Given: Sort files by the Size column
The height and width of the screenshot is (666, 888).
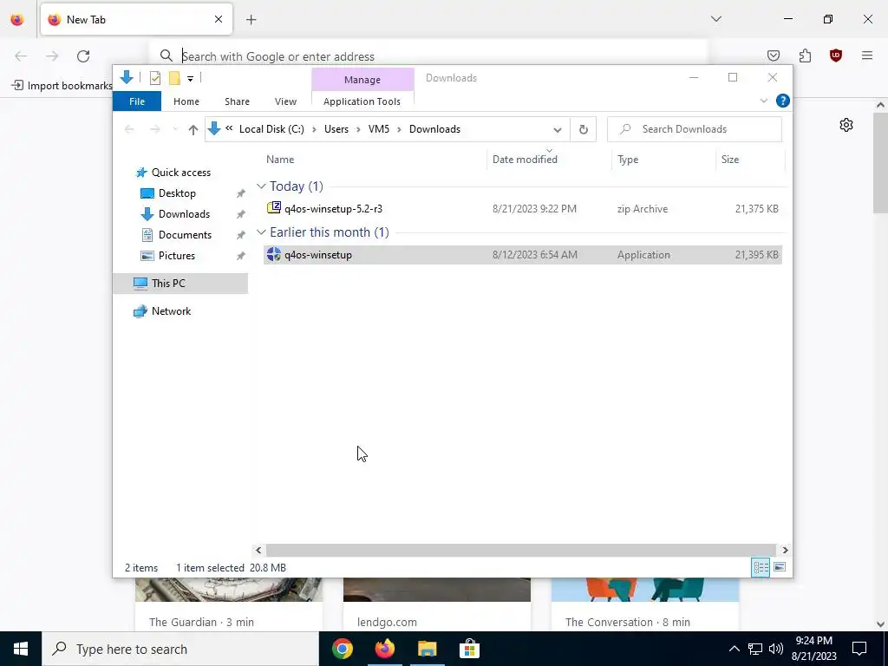Looking at the screenshot, I should 750,160.
